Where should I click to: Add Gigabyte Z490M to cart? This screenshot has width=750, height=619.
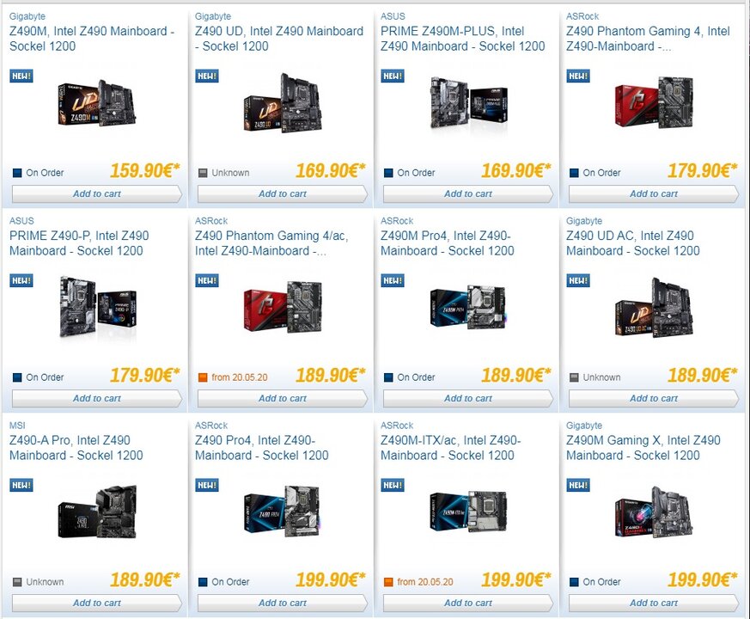[96, 194]
